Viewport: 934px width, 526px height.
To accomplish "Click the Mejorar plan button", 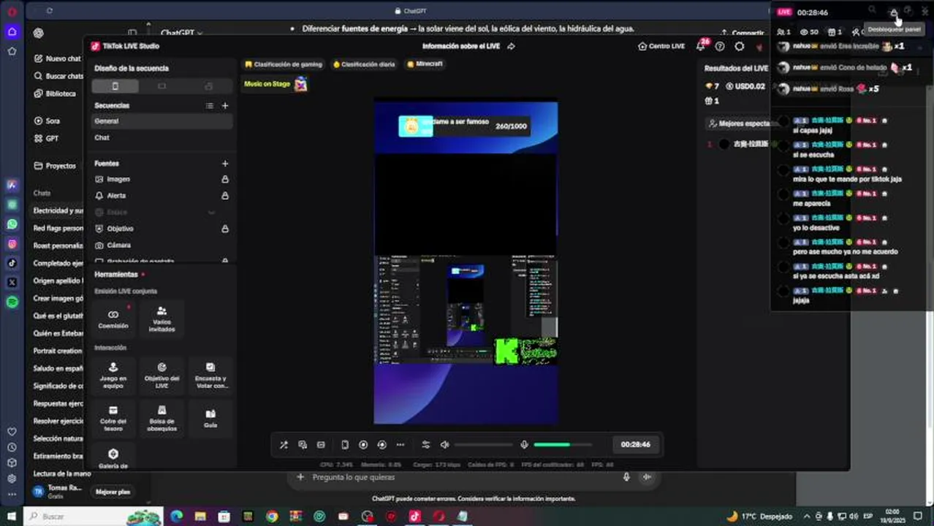I will point(113,492).
